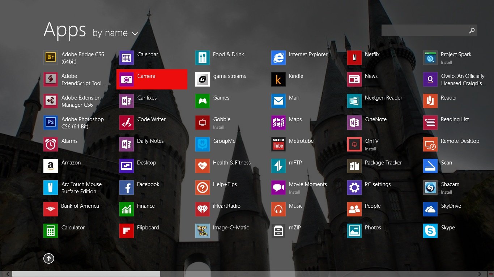Select the 'Daily Notes' label
The width and height of the screenshot is (494, 277).
tap(150, 141)
